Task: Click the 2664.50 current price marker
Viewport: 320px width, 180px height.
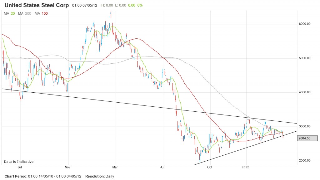Action: click(x=307, y=138)
